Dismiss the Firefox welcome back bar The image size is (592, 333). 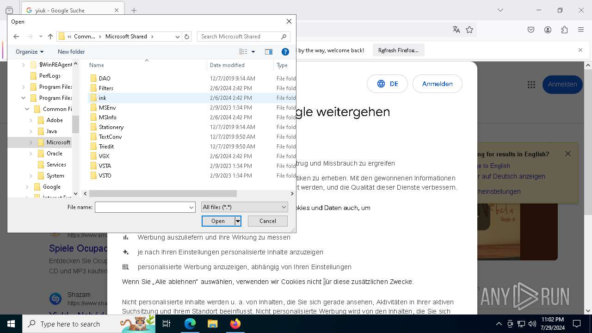coord(580,50)
